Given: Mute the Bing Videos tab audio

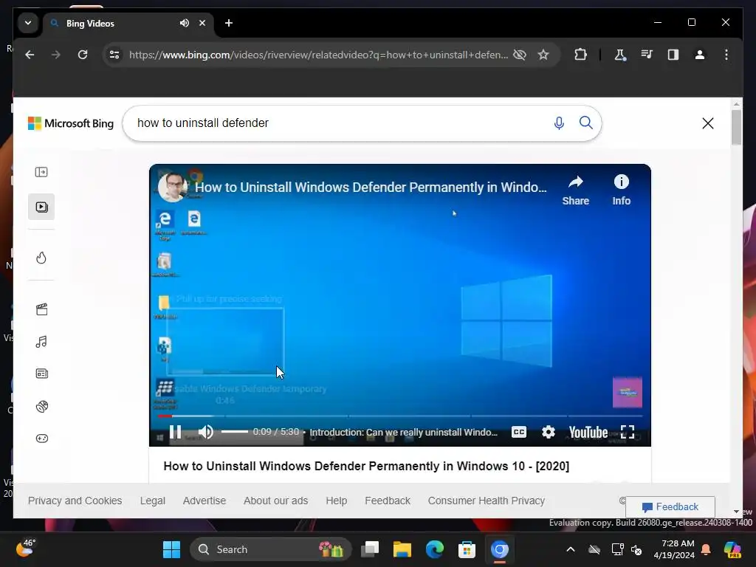Looking at the screenshot, I should click(184, 23).
